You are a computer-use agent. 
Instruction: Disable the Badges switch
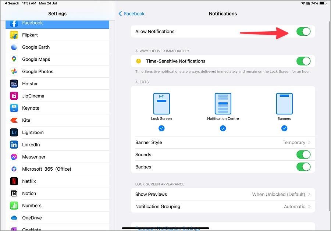tap(303, 167)
